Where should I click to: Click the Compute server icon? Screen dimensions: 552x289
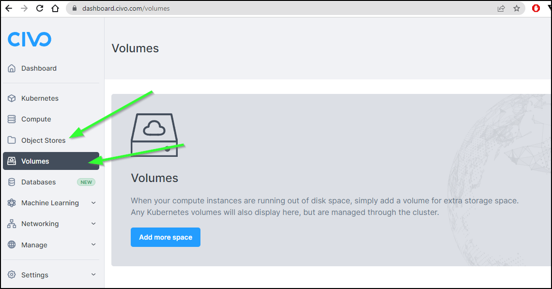pos(12,120)
